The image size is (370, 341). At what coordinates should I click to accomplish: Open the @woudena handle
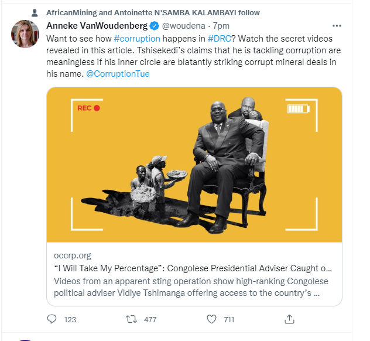click(184, 26)
